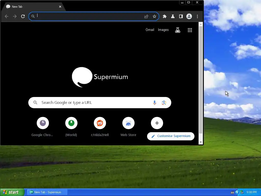The height and width of the screenshot is (196, 261).
Task: Click the keyboard tray icon
Action: click(x=232, y=192)
